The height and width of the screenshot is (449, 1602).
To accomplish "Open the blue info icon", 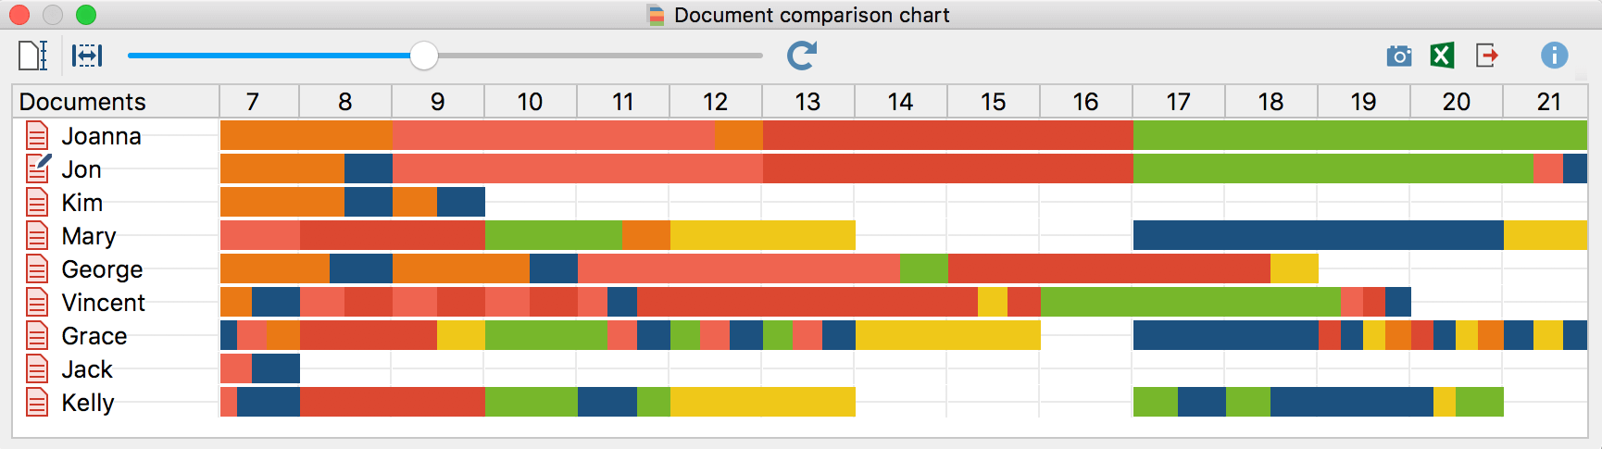I will click(1555, 56).
